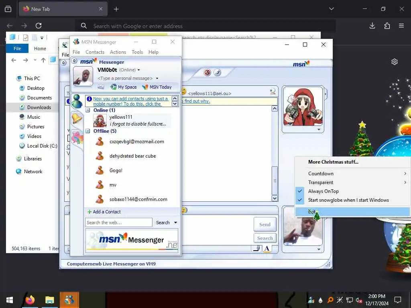Open the Search dropdown arrow in Messenger

(175, 223)
